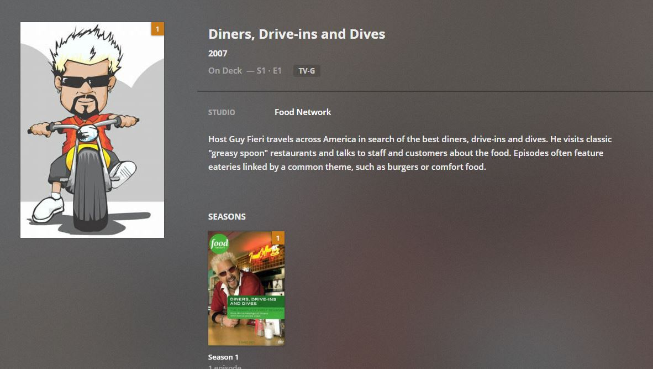Screen dimensions: 653x369
Task: Select the Diners, Drive-ins and Dives title
Action: coord(297,34)
